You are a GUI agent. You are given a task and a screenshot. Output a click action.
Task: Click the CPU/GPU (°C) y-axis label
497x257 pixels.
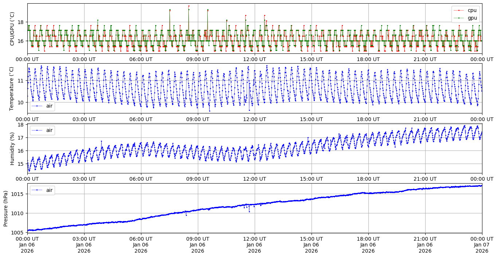click(x=12, y=29)
